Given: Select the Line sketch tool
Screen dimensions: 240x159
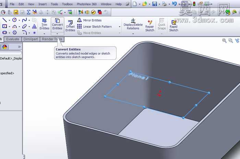Looking at the screenshot, I should [4, 20].
